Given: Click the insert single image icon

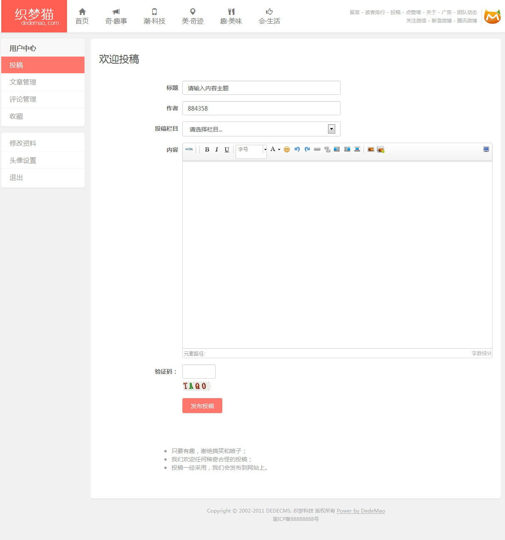Looking at the screenshot, I should [371, 149].
